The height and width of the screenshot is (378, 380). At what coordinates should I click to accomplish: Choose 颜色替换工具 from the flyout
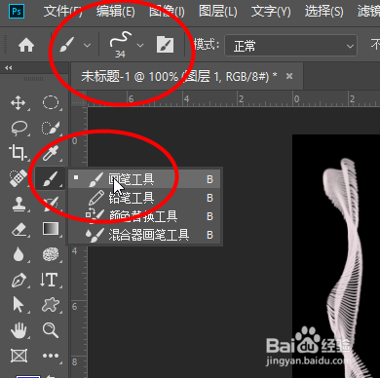[144, 216]
